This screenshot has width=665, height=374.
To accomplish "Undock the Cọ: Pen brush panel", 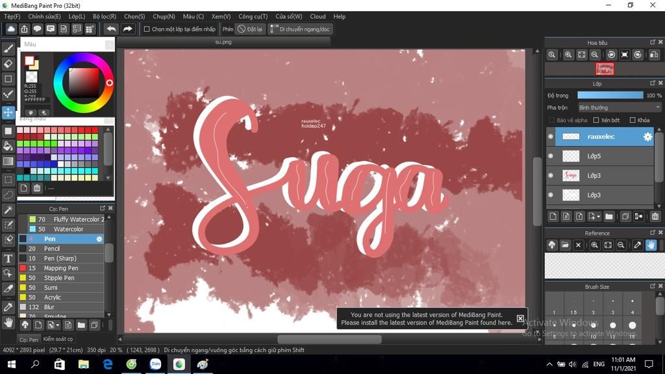I will point(102,208).
